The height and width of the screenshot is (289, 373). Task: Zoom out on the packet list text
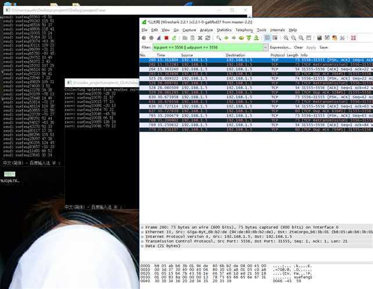click(293, 38)
